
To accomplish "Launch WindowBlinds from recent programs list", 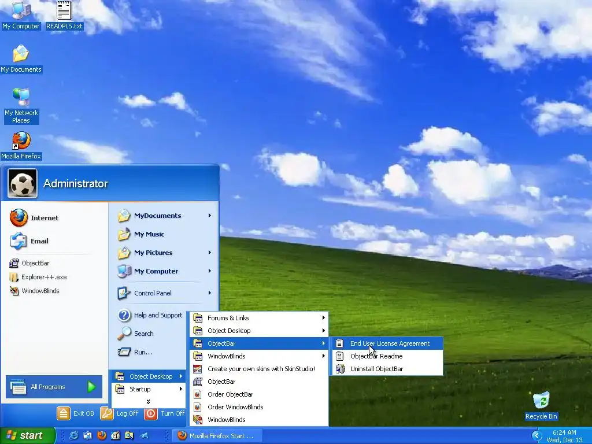I will point(34,291).
